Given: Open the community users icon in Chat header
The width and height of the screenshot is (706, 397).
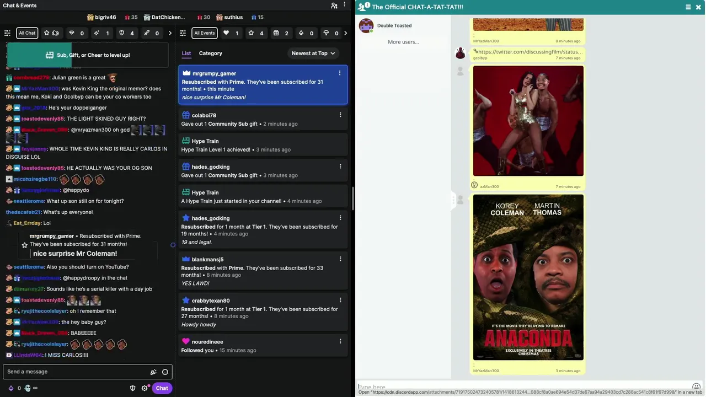Looking at the screenshot, I should [x=334, y=6].
